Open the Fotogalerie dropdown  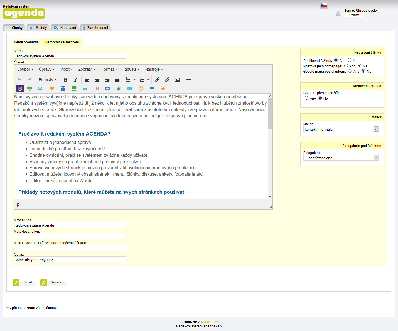click(x=341, y=158)
